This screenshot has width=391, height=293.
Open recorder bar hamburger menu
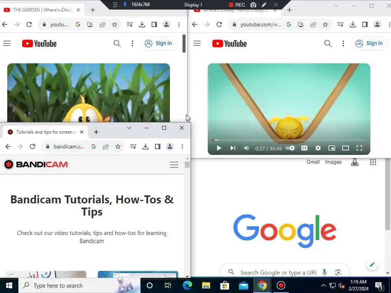(x=115, y=5)
